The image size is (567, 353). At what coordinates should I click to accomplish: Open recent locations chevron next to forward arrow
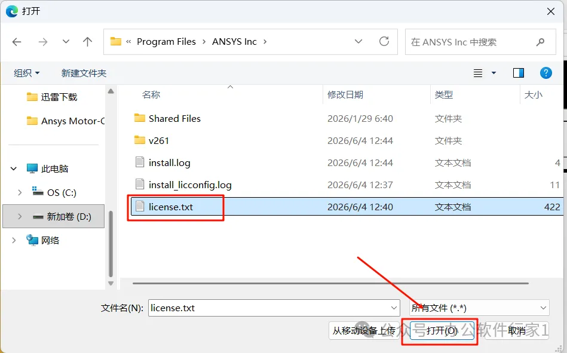click(66, 42)
